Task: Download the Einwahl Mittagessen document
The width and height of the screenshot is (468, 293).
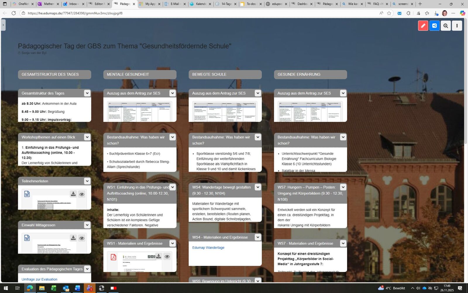Action: click(x=73, y=238)
